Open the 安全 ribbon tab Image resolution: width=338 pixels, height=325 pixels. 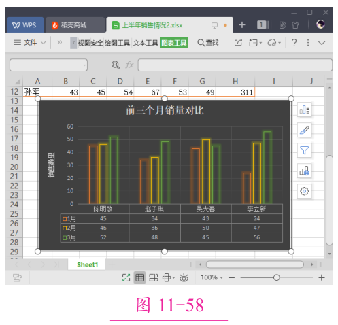click(x=97, y=43)
